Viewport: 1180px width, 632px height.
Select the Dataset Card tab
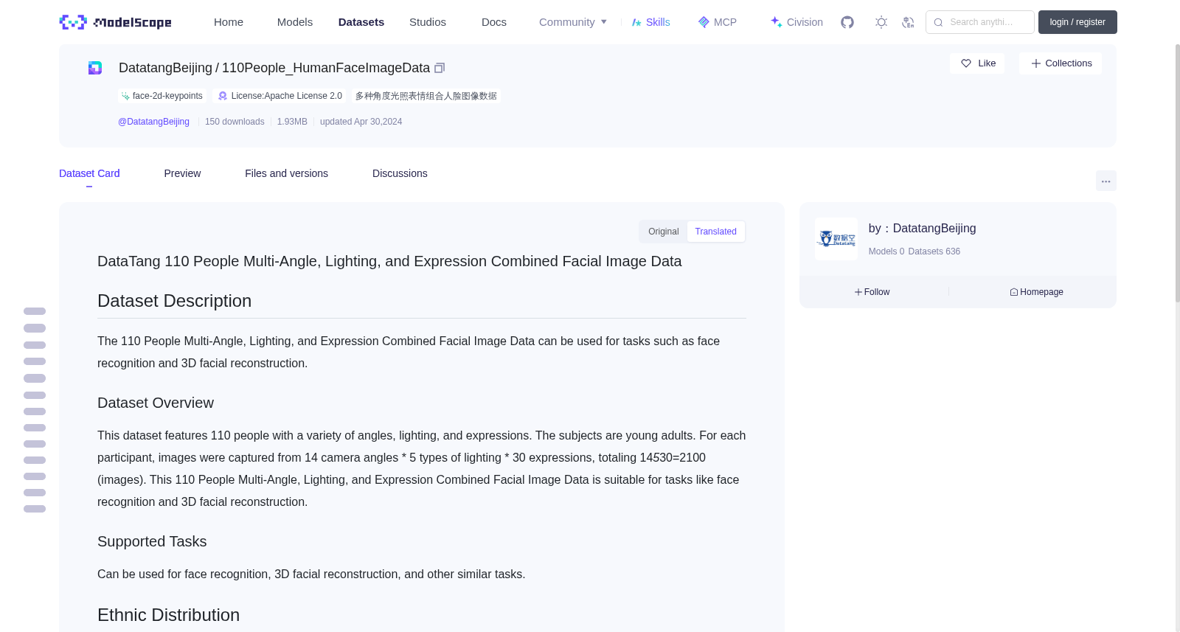(x=89, y=173)
